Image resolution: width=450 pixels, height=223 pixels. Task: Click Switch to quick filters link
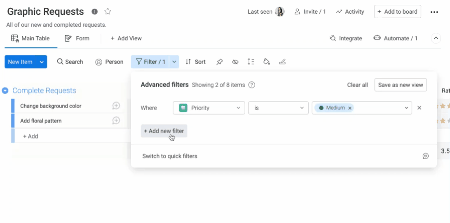(x=170, y=156)
